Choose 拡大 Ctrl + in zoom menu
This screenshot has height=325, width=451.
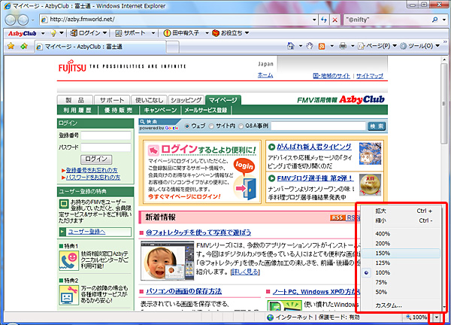[401, 211]
